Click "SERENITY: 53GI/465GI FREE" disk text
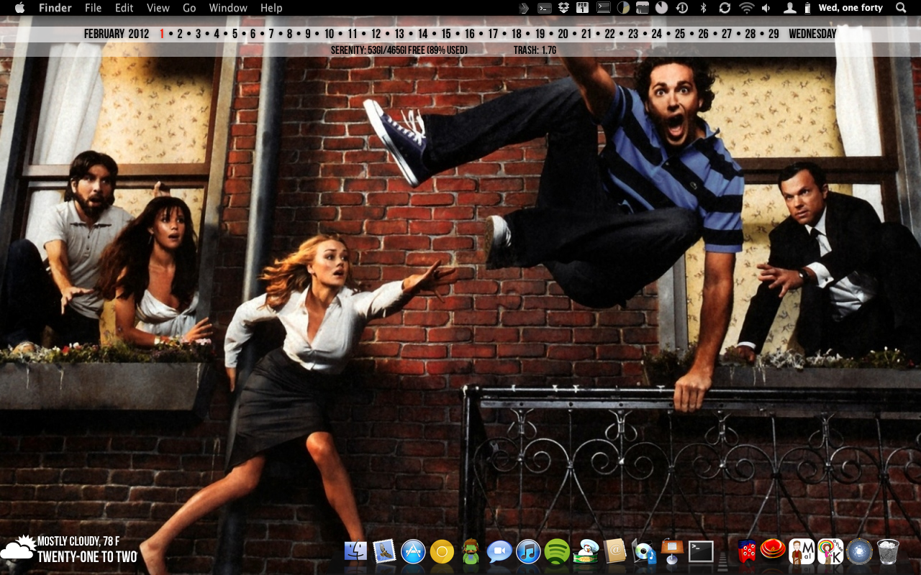 point(377,50)
